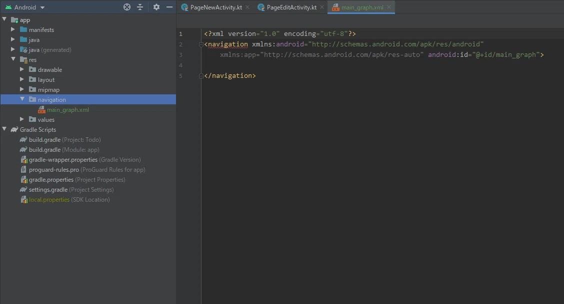Collapse the app module node

[4, 19]
